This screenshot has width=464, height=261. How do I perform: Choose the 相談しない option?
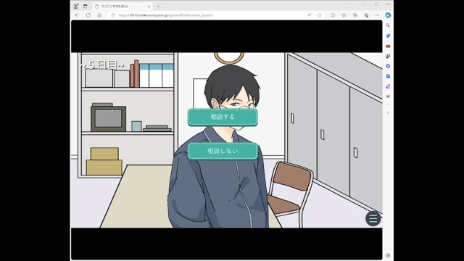[223, 151]
